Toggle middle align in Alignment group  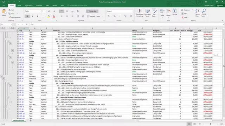pyautogui.click(x=67, y=11)
